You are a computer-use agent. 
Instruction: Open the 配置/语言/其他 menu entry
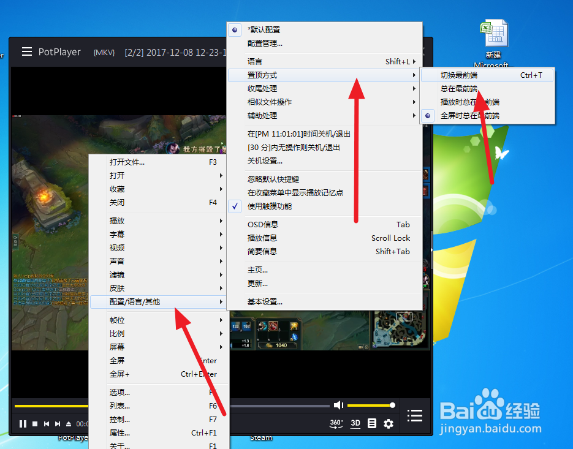tap(158, 302)
